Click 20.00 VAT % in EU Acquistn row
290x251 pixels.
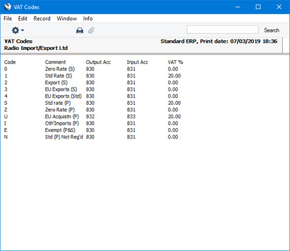[x=175, y=116]
